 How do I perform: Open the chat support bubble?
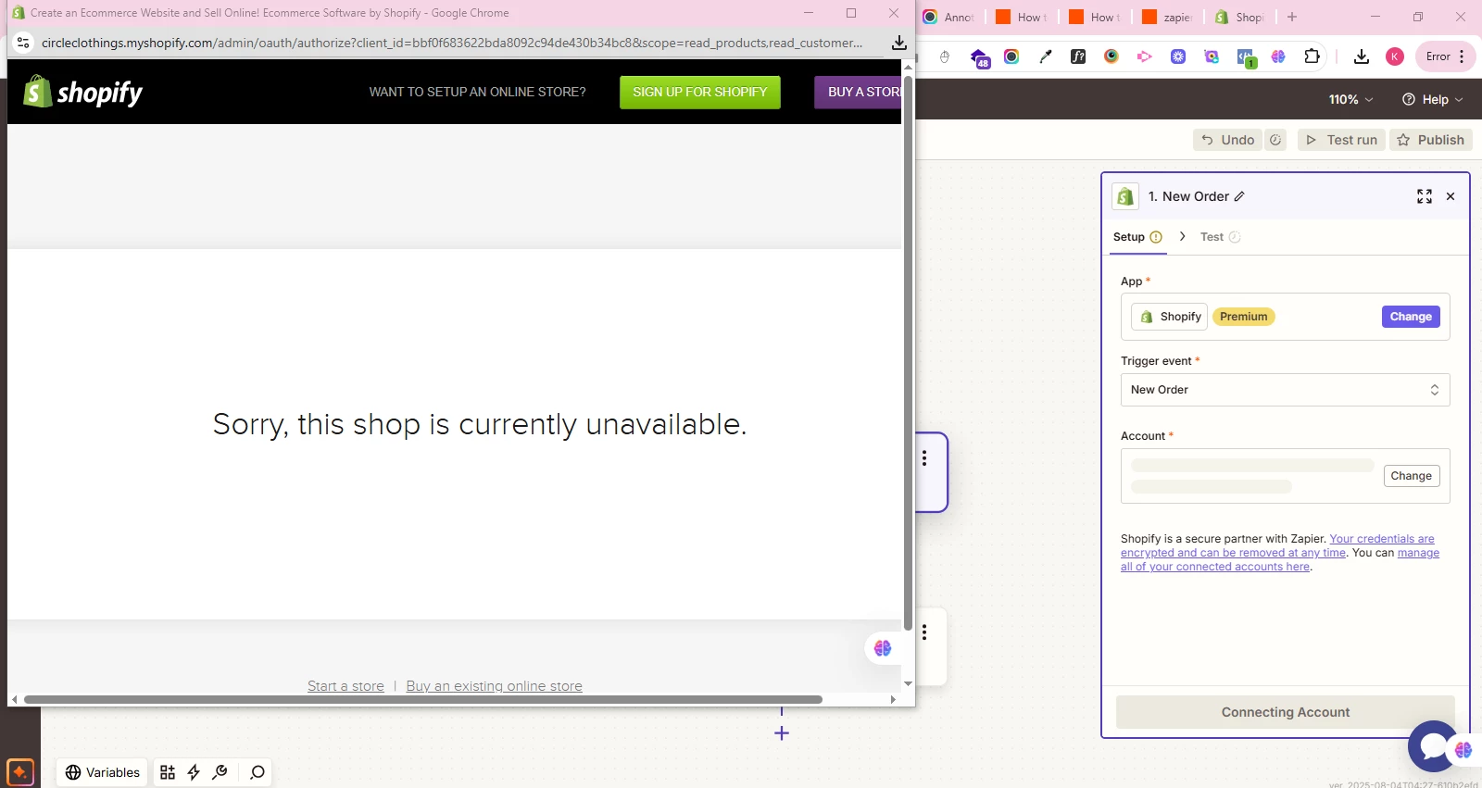[x=1432, y=746]
